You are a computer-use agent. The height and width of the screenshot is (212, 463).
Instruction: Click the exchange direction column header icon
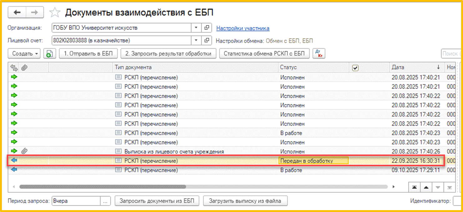[14, 67]
